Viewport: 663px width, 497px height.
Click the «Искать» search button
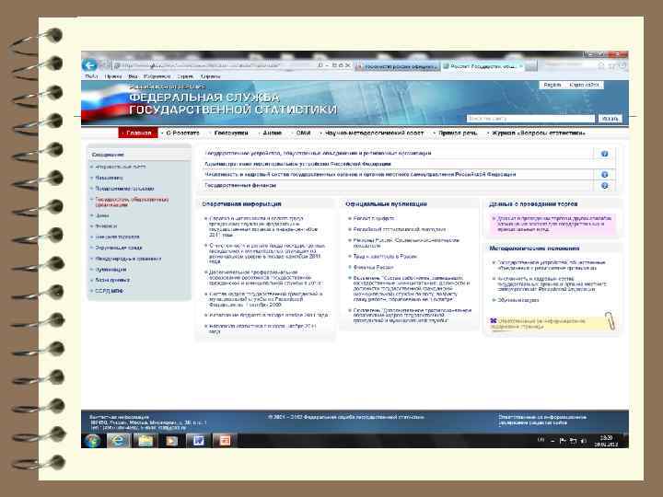click(610, 119)
